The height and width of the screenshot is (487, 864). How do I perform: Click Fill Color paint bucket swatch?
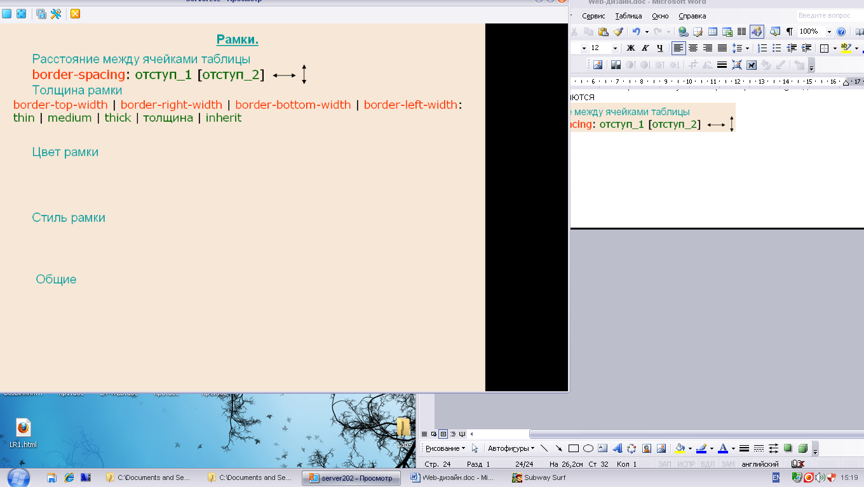(x=680, y=448)
